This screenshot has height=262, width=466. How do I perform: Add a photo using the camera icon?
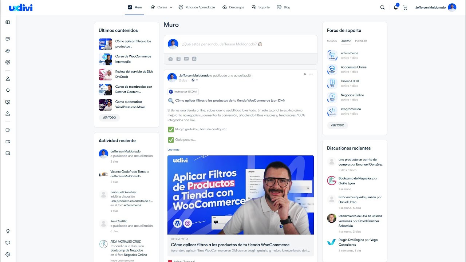170,59
